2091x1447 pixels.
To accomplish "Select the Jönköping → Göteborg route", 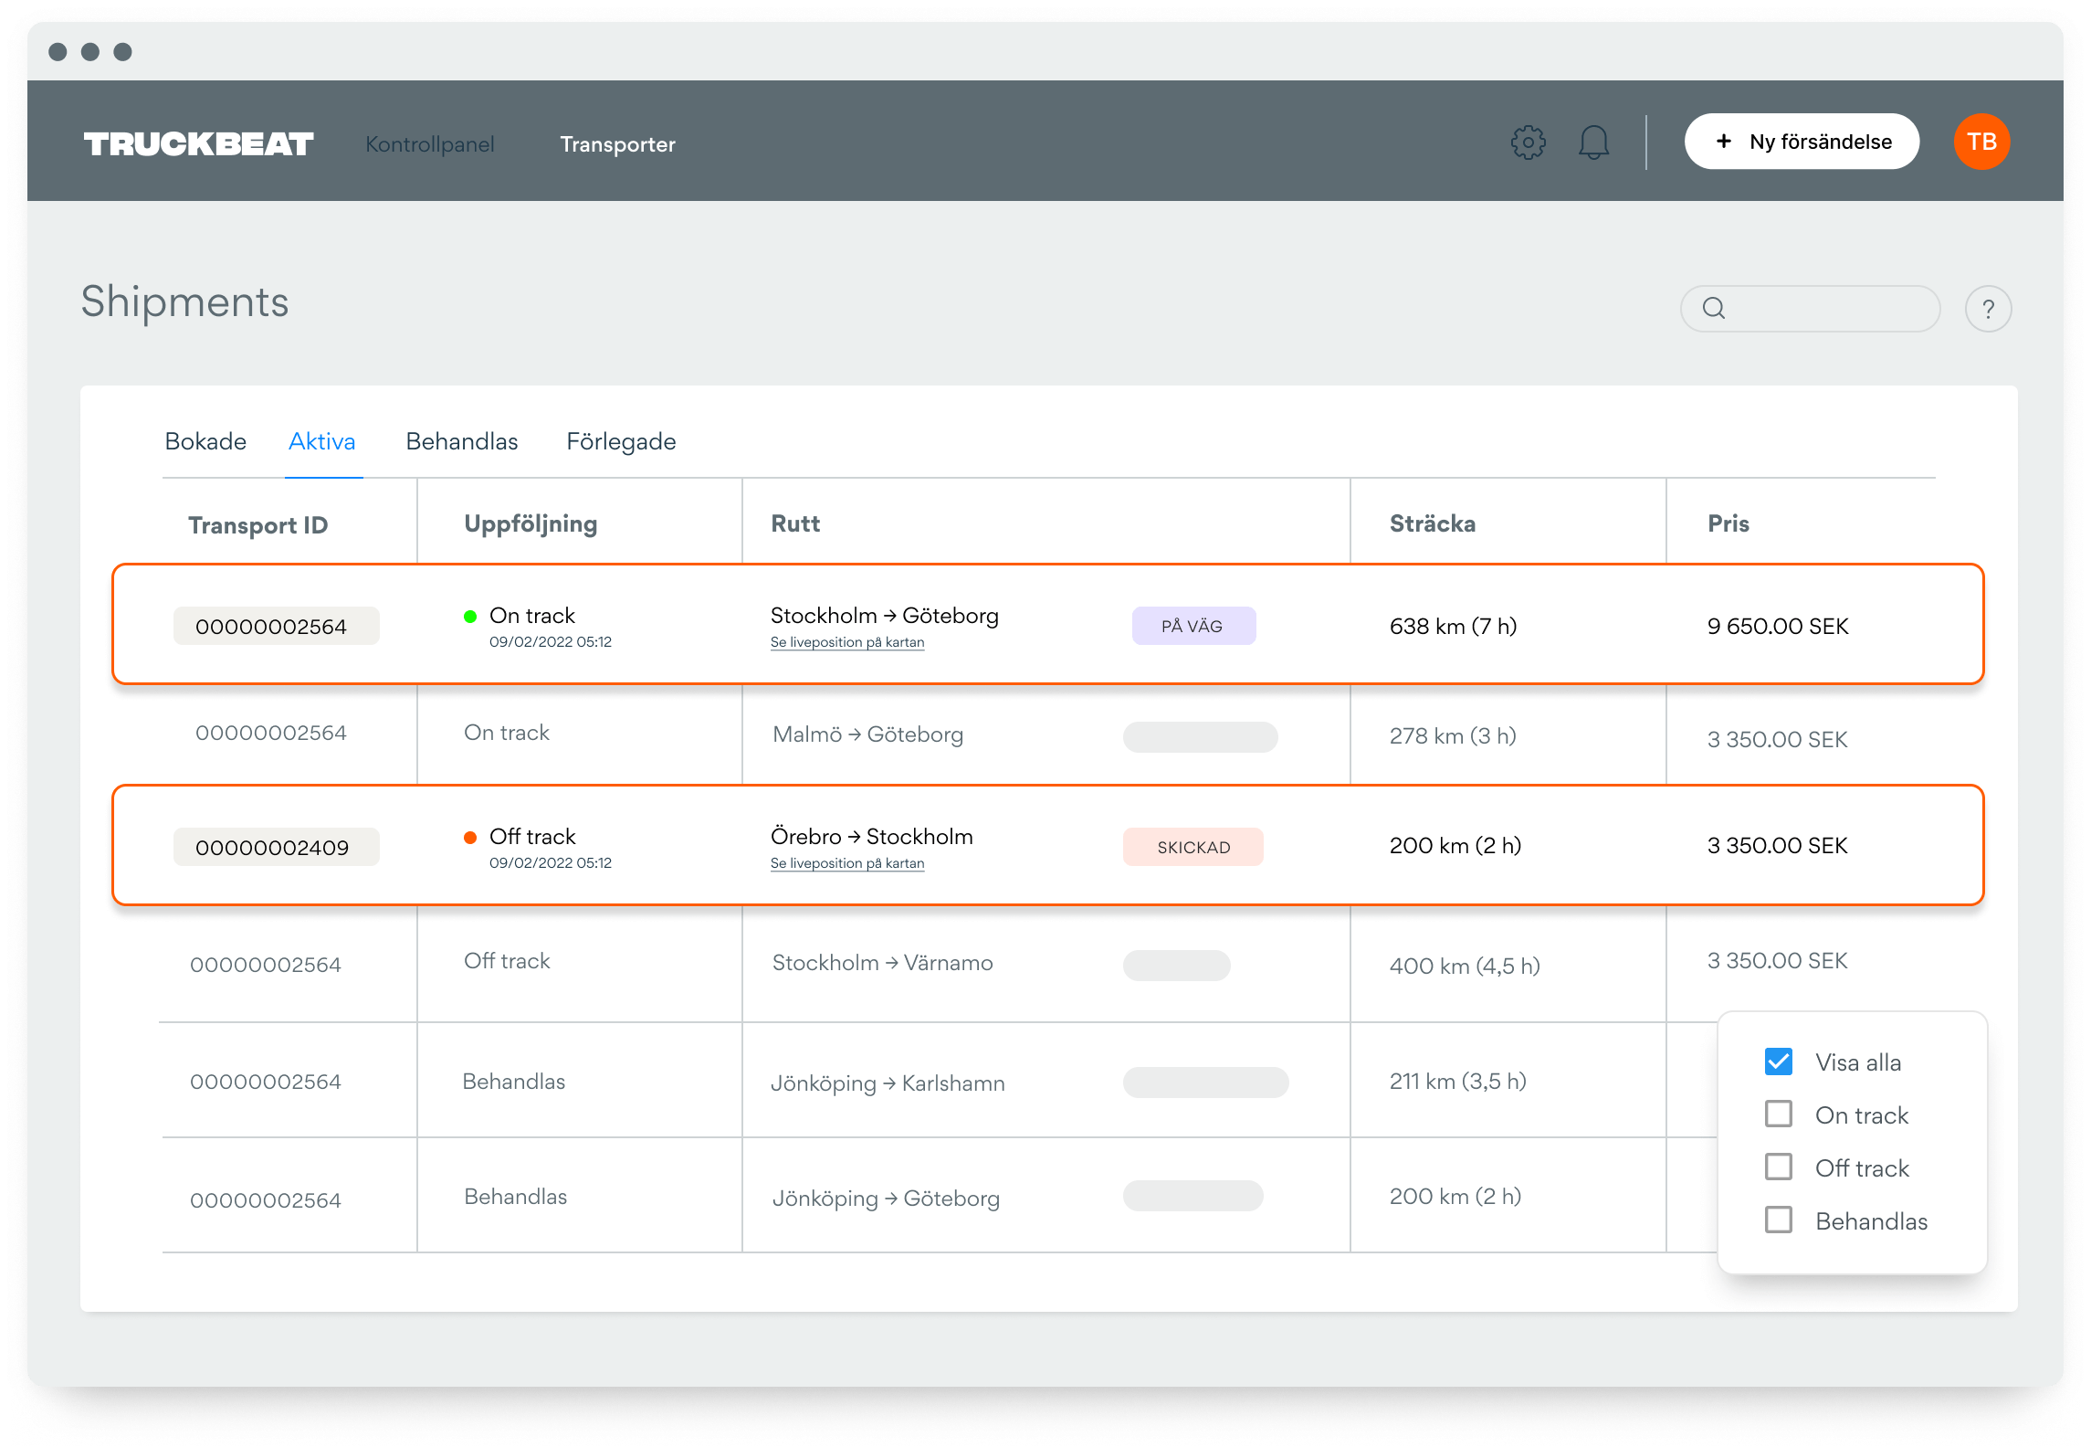I will [887, 1199].
